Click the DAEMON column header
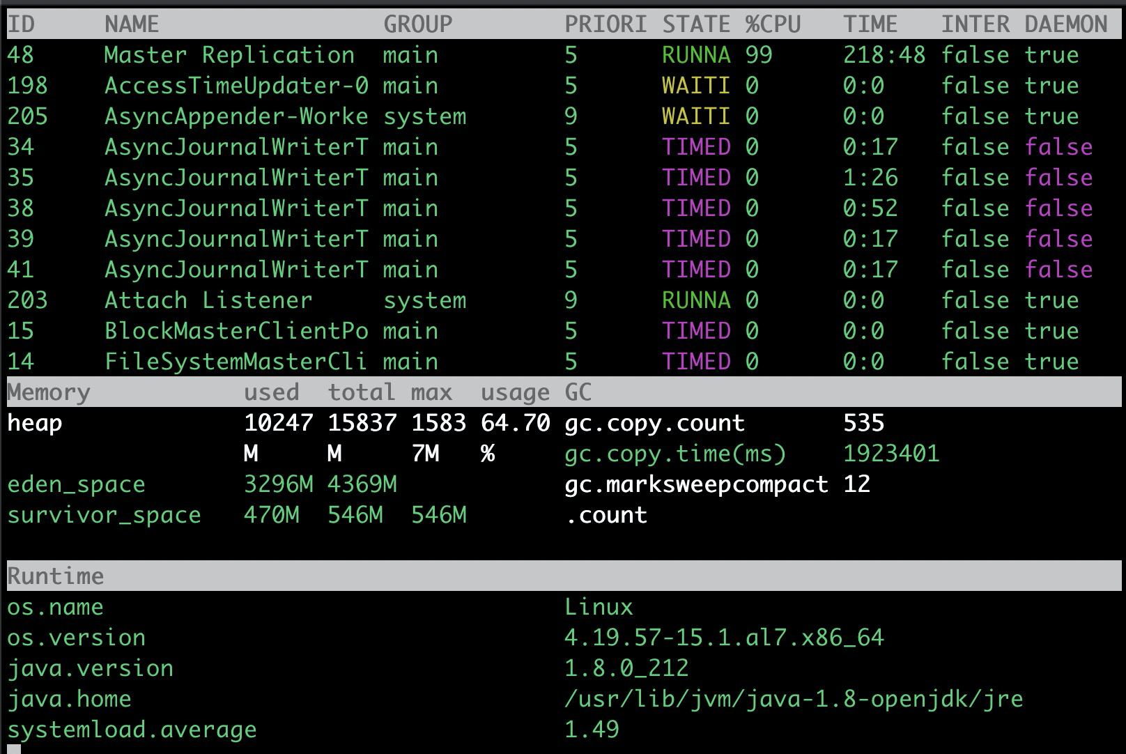The height and width of the screenshot is (754, 1126). pyautogui.click(x=1065, y=23)
